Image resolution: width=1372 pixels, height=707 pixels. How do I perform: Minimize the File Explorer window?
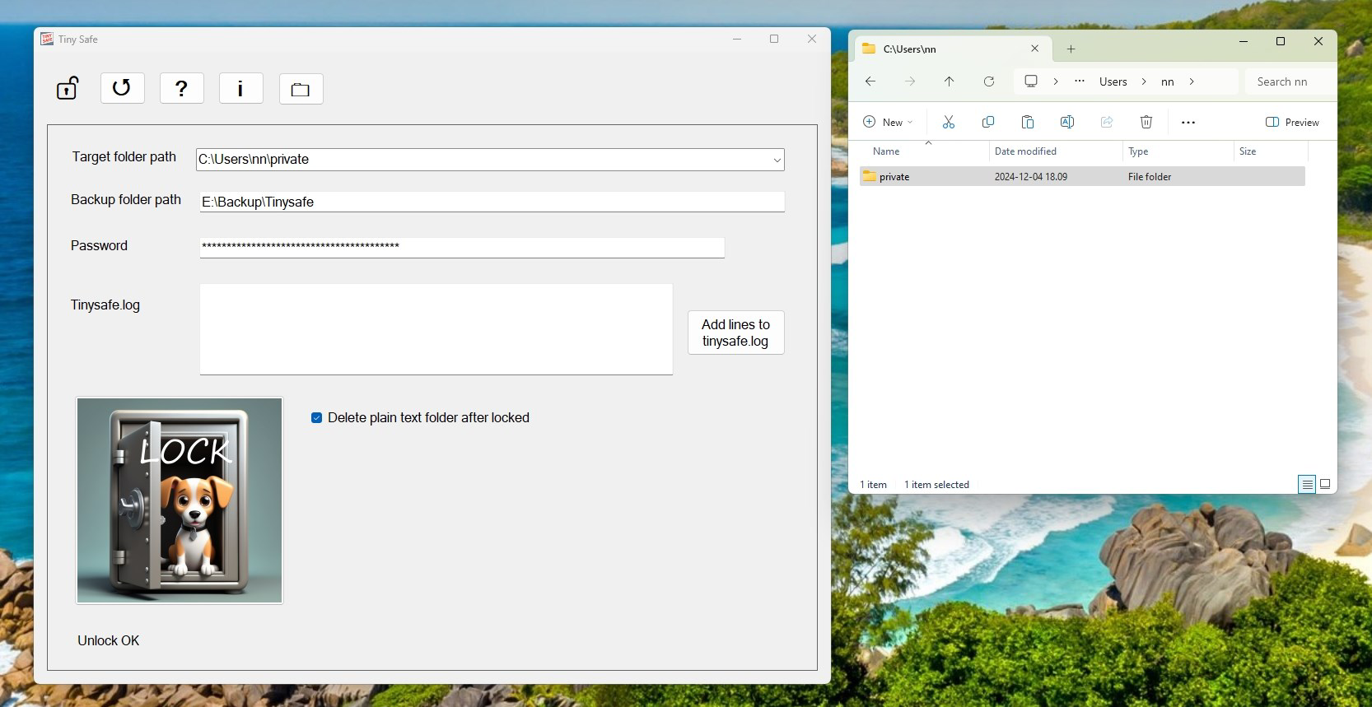pos(1244,41)
